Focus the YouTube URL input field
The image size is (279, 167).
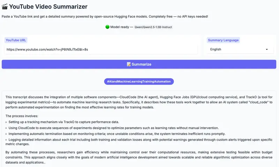101,49
